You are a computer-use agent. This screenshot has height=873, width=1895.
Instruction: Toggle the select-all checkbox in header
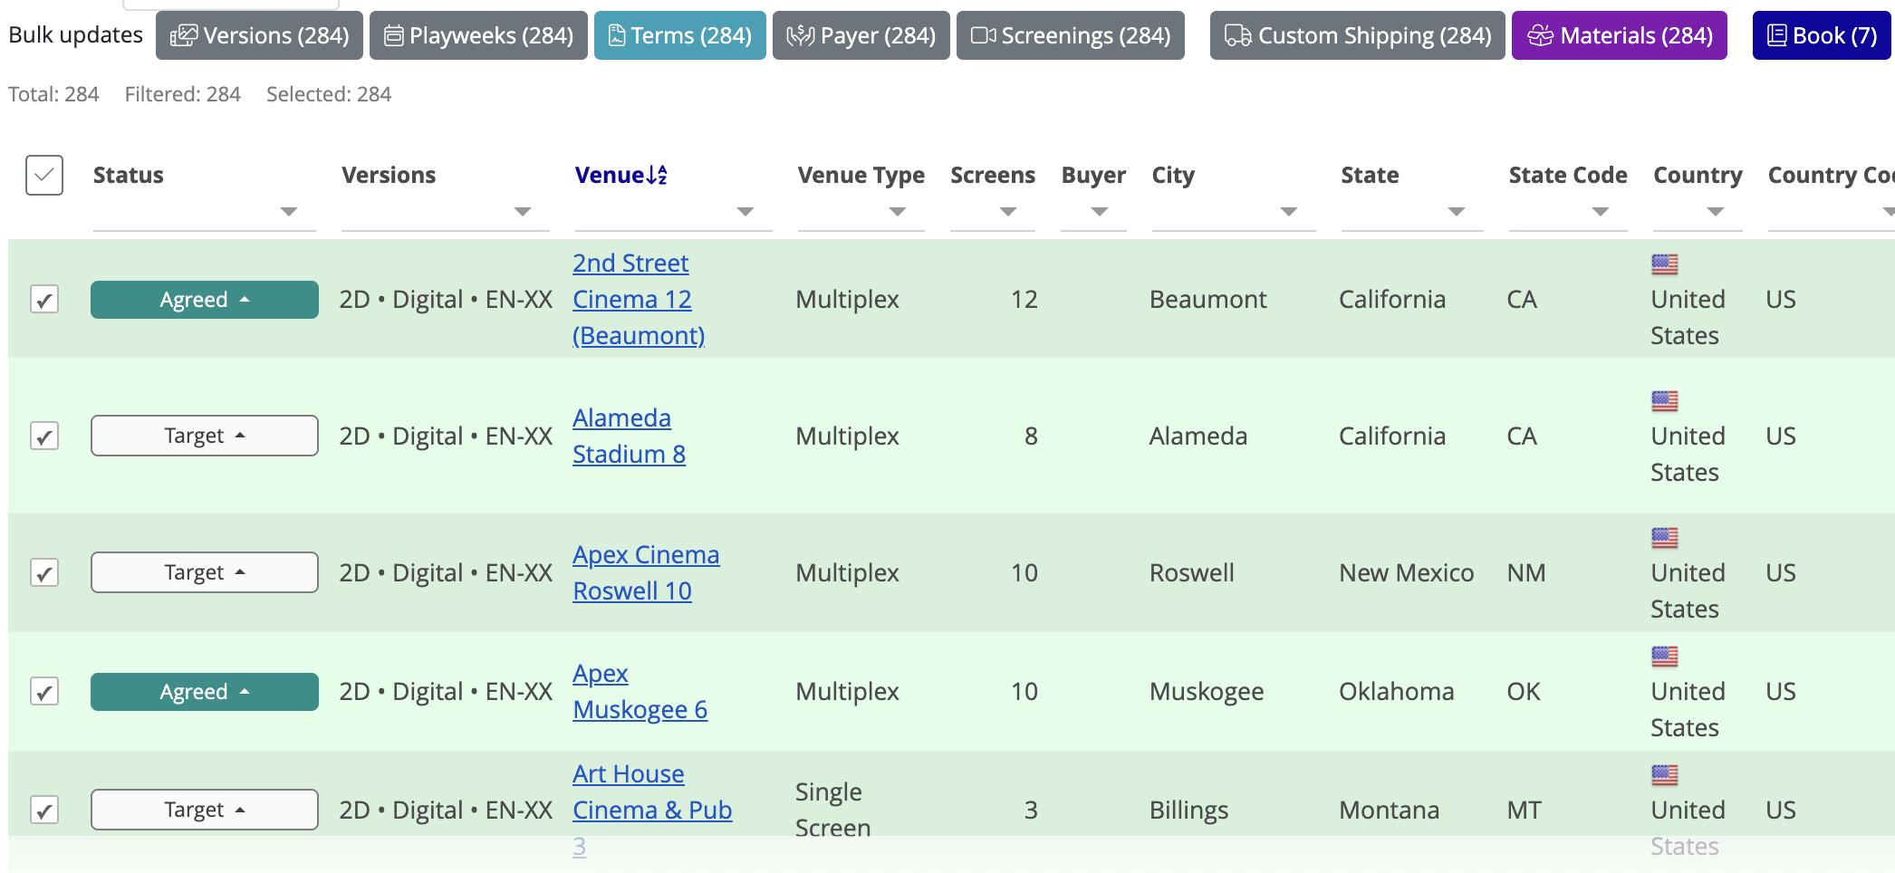(x=43, y=175)
